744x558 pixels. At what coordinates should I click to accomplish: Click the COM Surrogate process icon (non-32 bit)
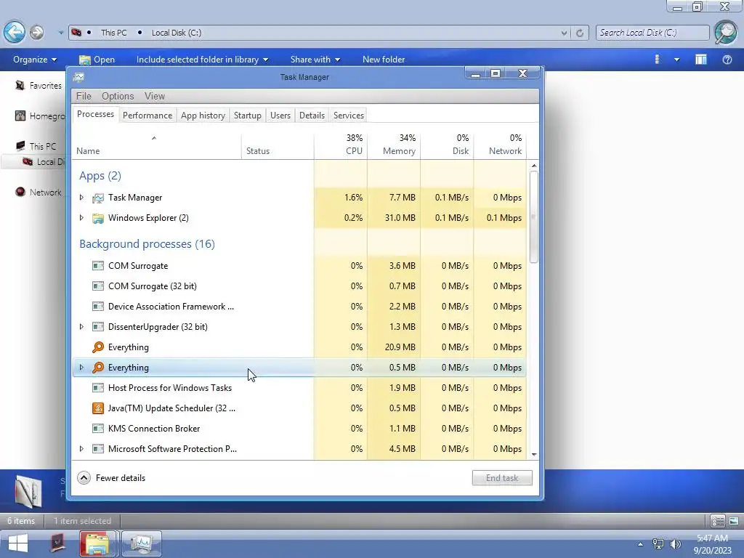98,266
